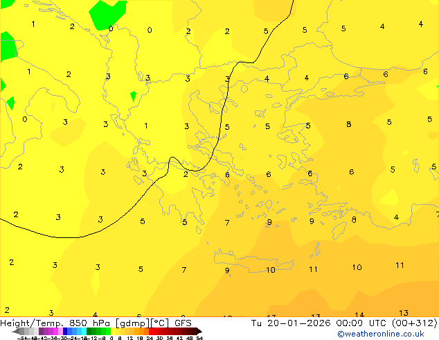Click the dark maroon right arrow end of legend
The image size is (439, 340).
[199, 331]
